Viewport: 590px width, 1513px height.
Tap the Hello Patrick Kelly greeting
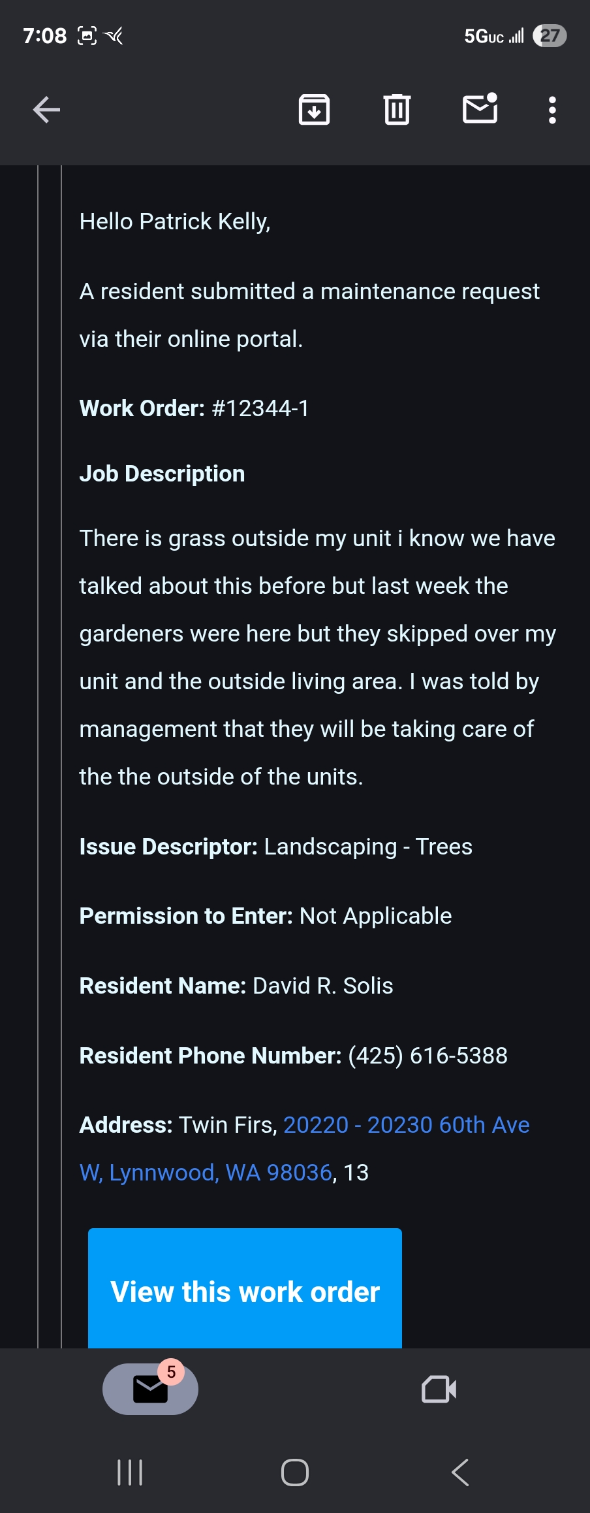(x=175, y=221)
